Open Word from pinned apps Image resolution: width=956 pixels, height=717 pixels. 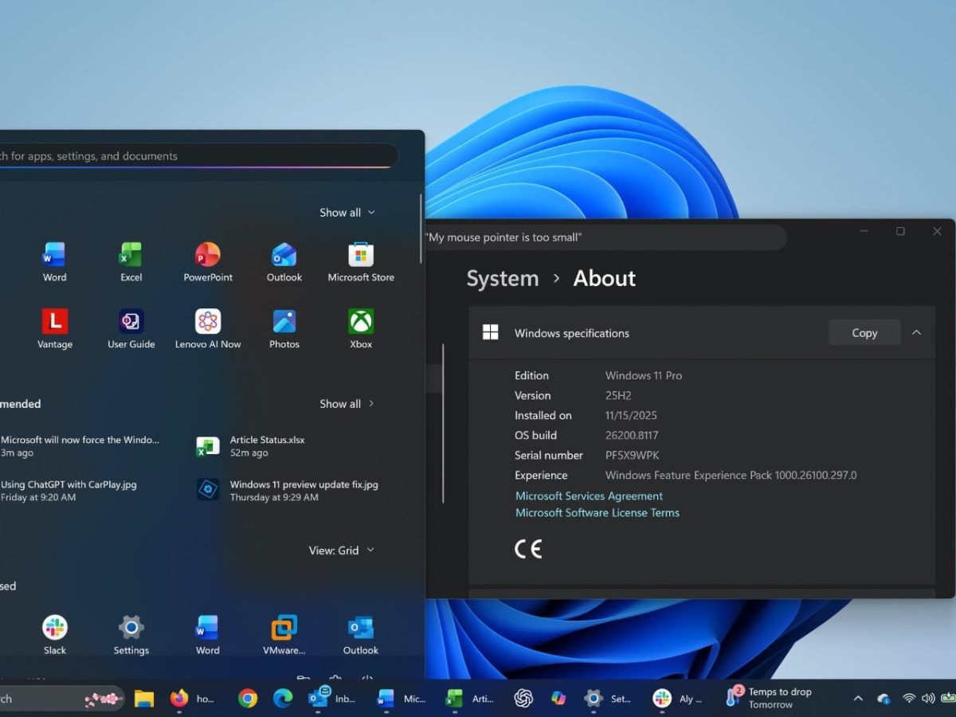point(54,262)
